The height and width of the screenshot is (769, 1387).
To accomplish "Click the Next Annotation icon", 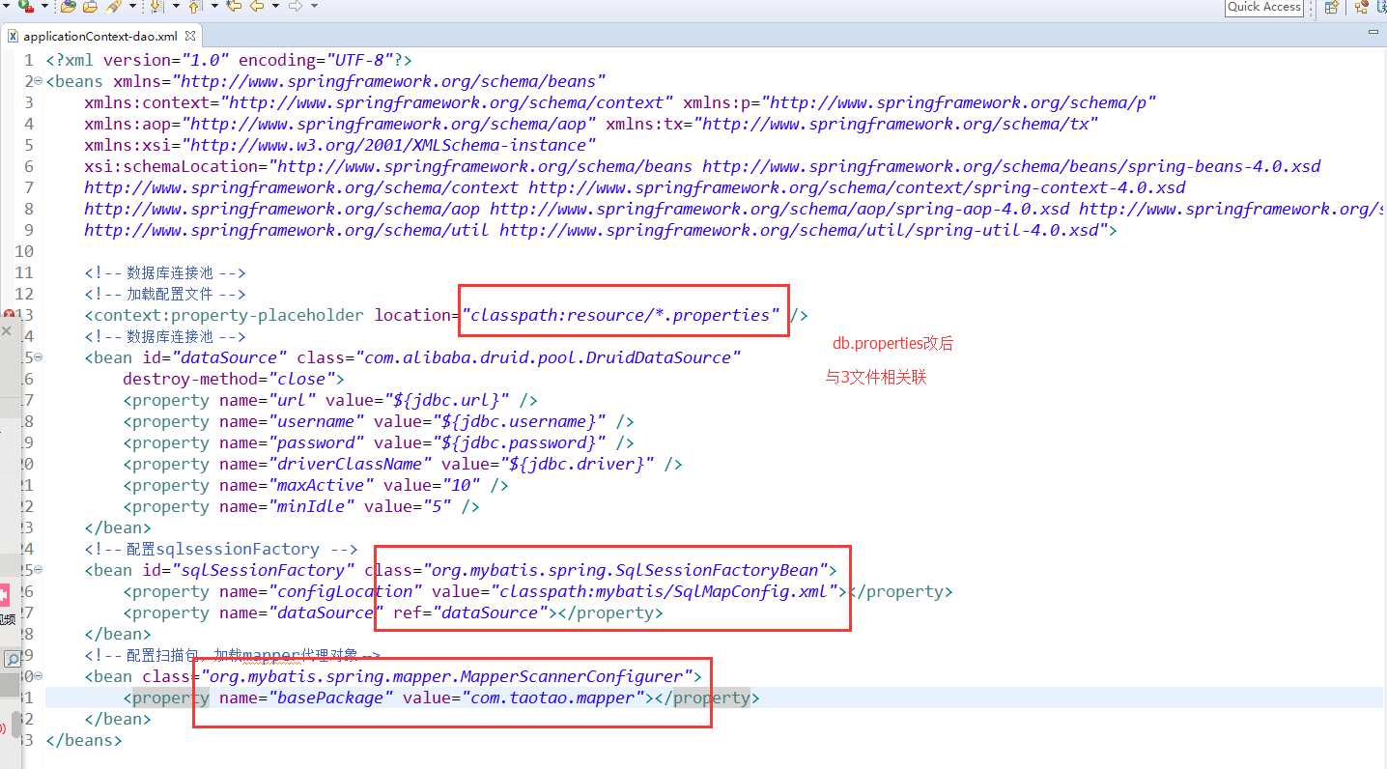I will (x=156, y=6).
